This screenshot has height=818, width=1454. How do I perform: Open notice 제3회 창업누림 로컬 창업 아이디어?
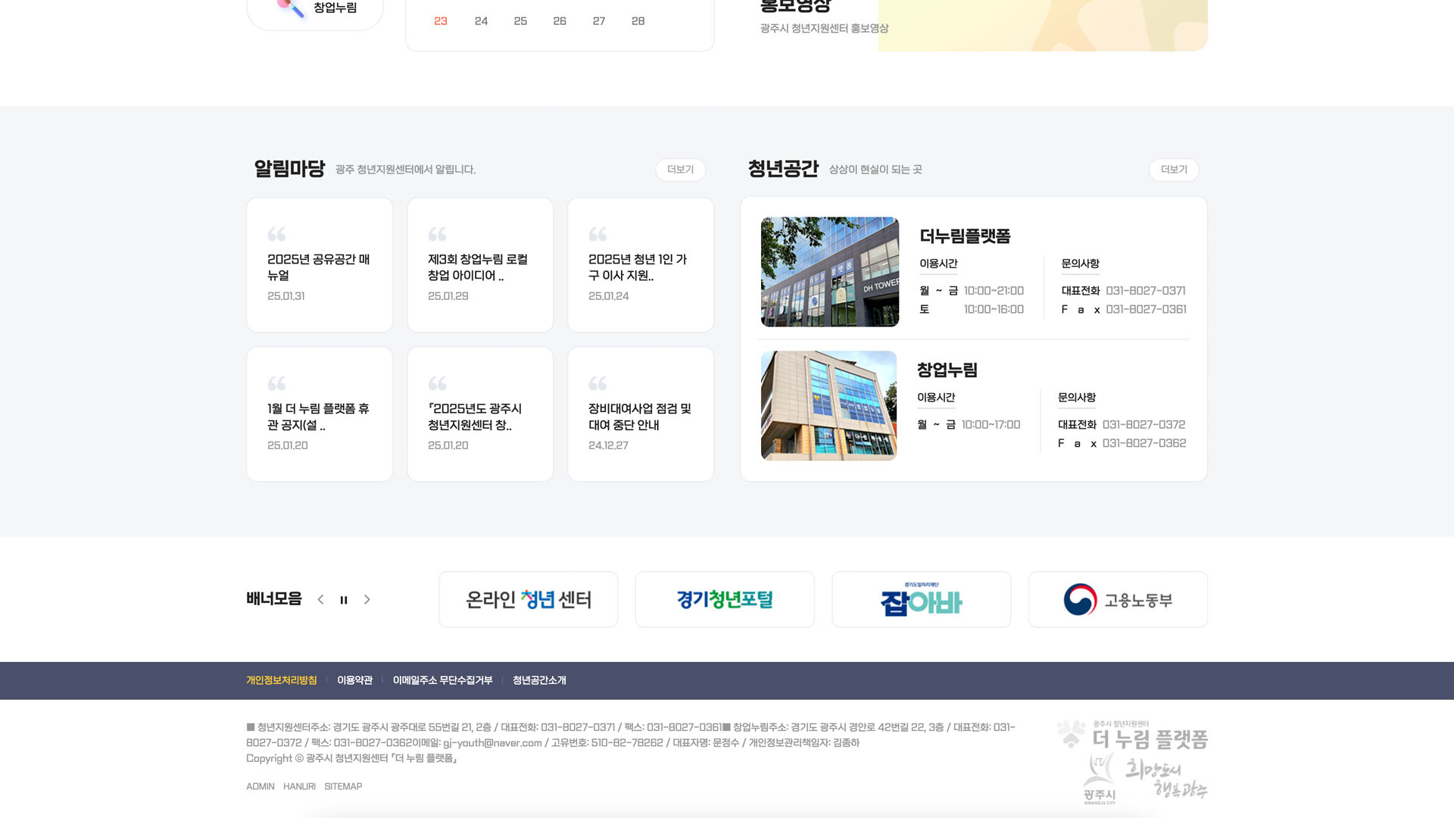coord(480,265)
